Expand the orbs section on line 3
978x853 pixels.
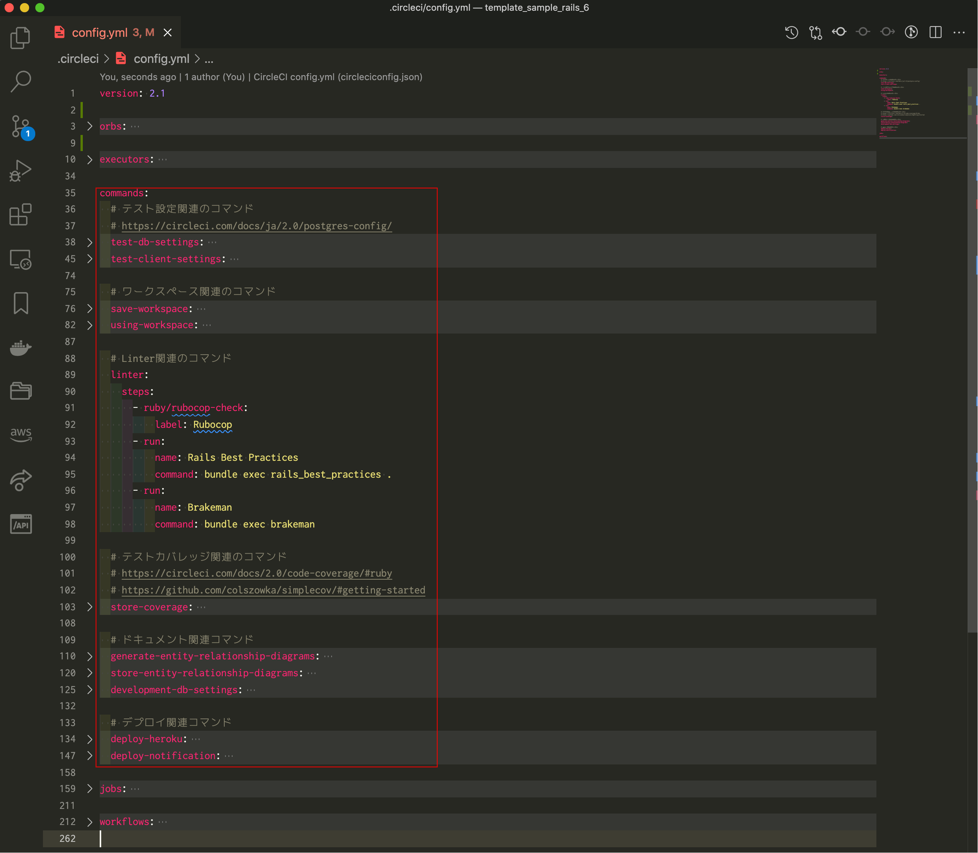coord(90,127)
